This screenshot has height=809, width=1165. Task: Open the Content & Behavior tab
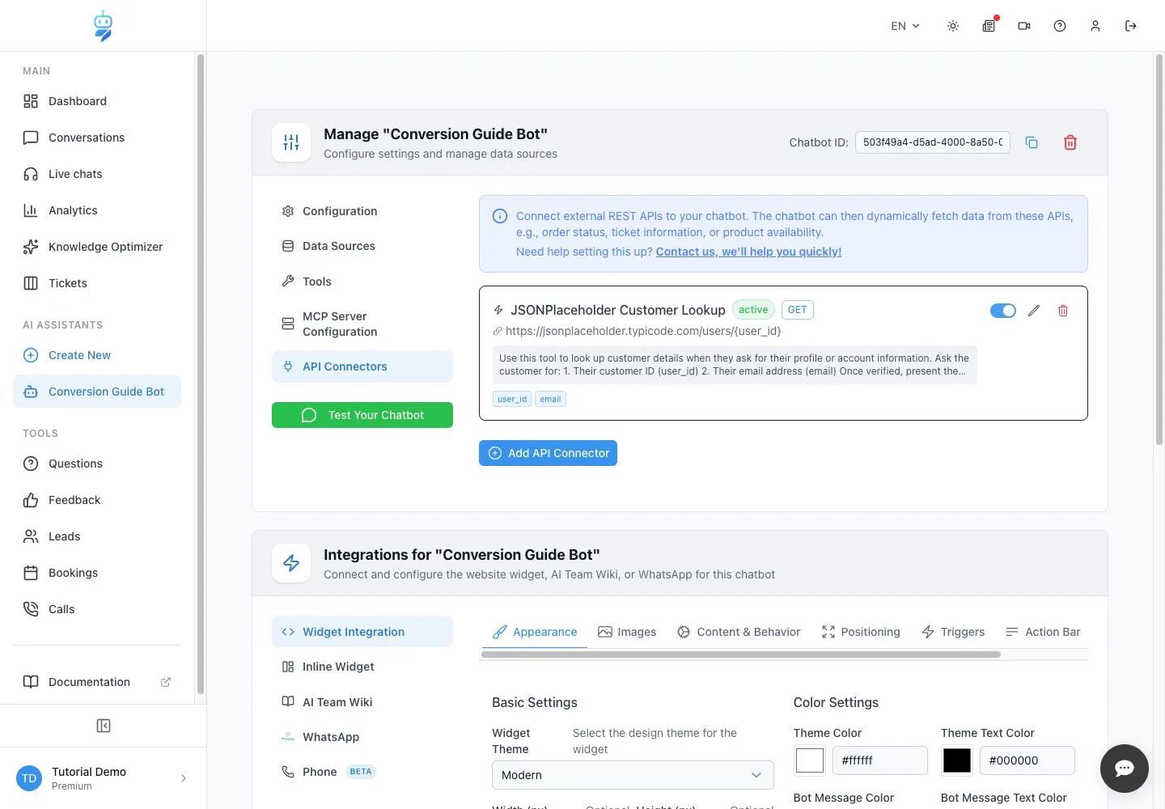[739, 632]
